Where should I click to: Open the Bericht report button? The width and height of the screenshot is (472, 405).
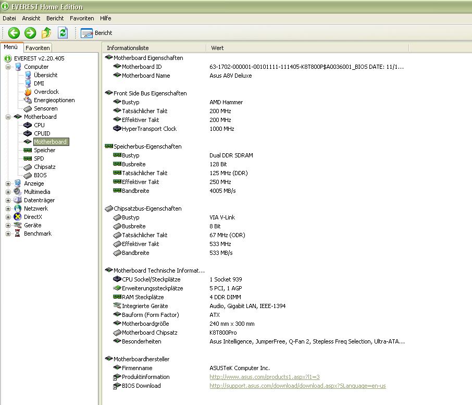(x=96, y=33)
